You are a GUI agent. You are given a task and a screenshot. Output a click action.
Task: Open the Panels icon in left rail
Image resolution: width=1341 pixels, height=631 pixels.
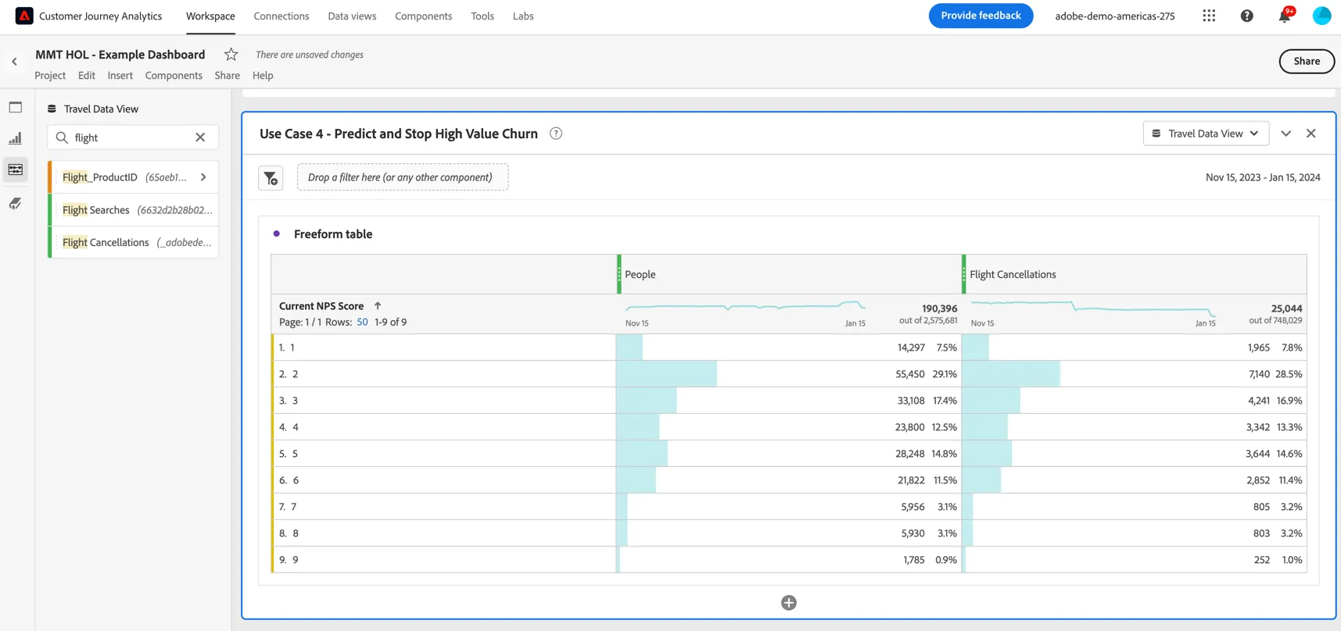coord(16,108)
